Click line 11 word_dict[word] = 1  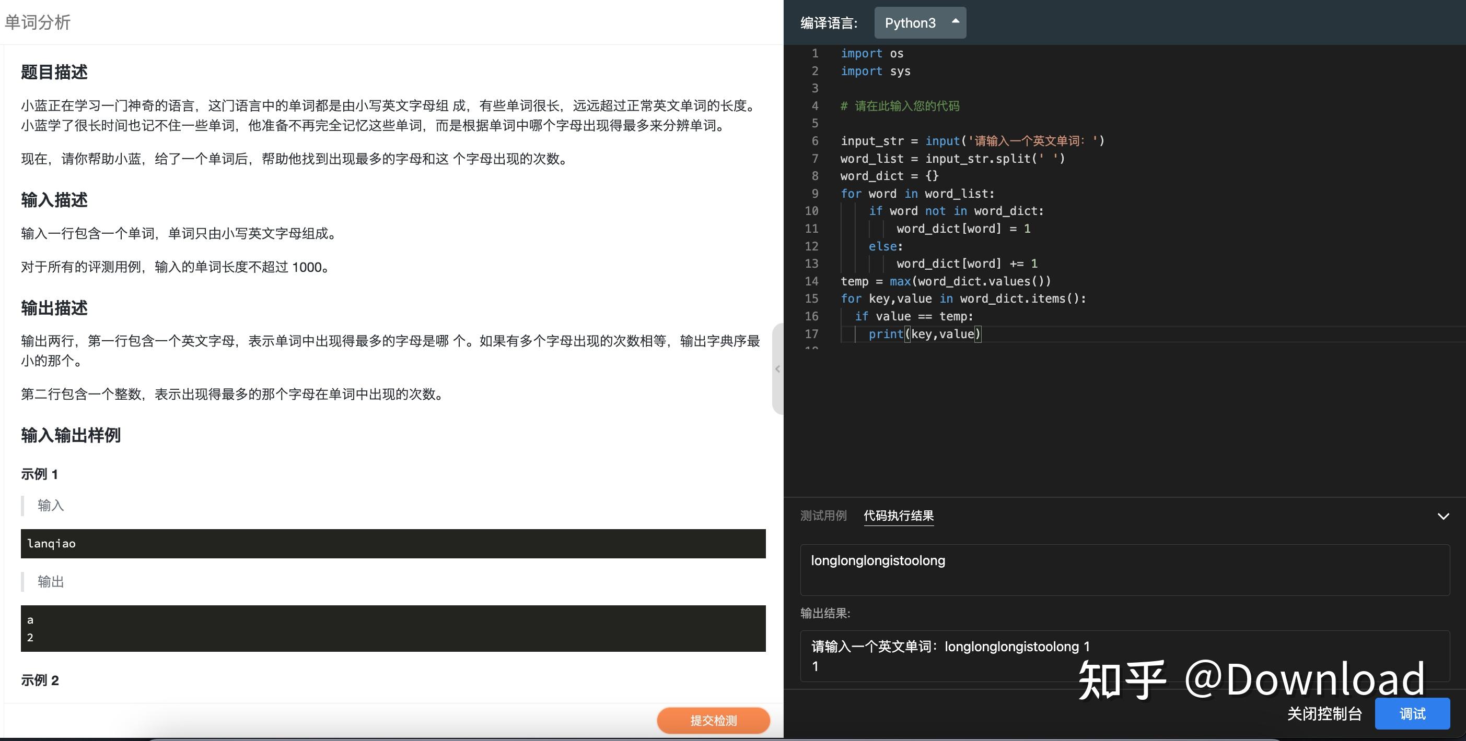tap(963, 229)
